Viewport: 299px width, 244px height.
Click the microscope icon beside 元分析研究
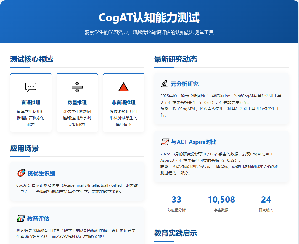164,84
